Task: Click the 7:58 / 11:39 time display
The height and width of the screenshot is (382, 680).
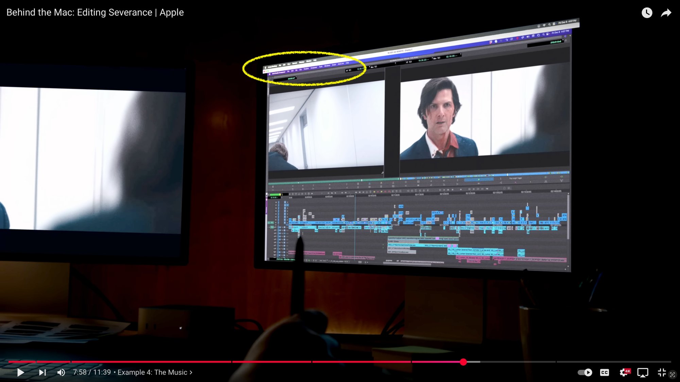Action: [92, 372]
